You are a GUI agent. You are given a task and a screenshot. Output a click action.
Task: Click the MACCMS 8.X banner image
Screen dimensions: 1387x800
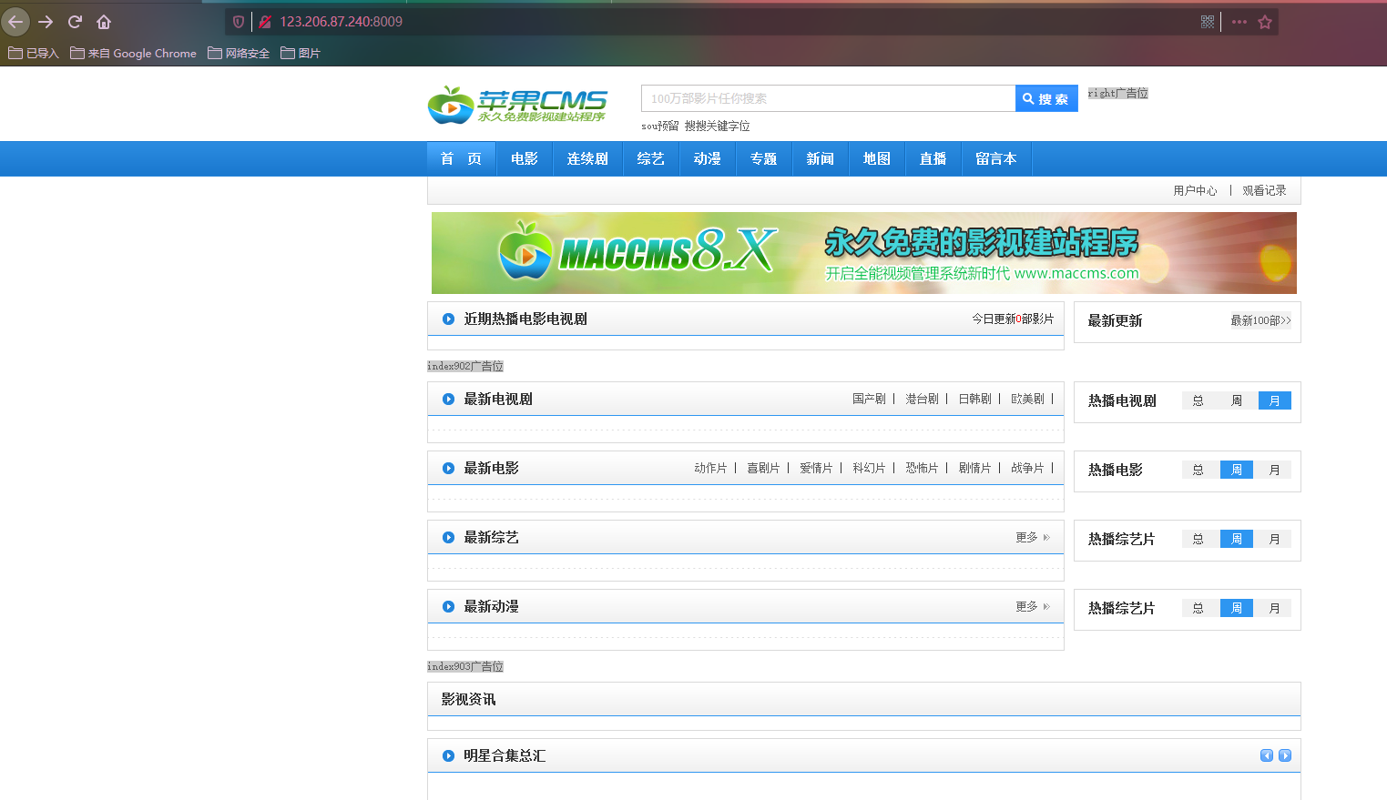click(x=863, y=253)
